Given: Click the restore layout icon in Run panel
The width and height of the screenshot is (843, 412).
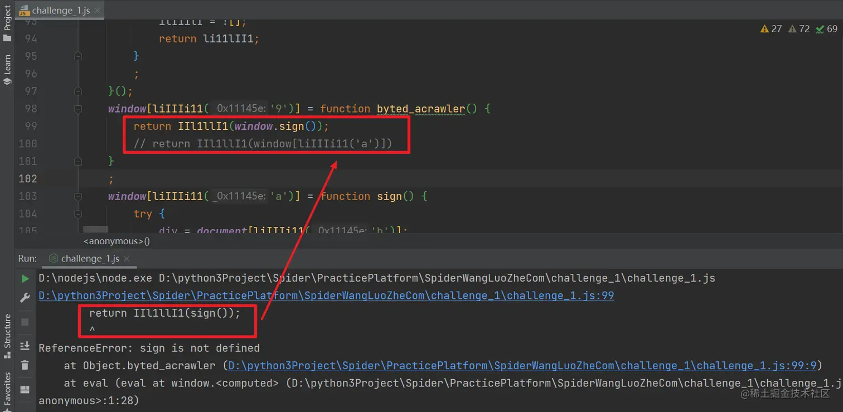Looking at the screenshot, I should point(25,389).
